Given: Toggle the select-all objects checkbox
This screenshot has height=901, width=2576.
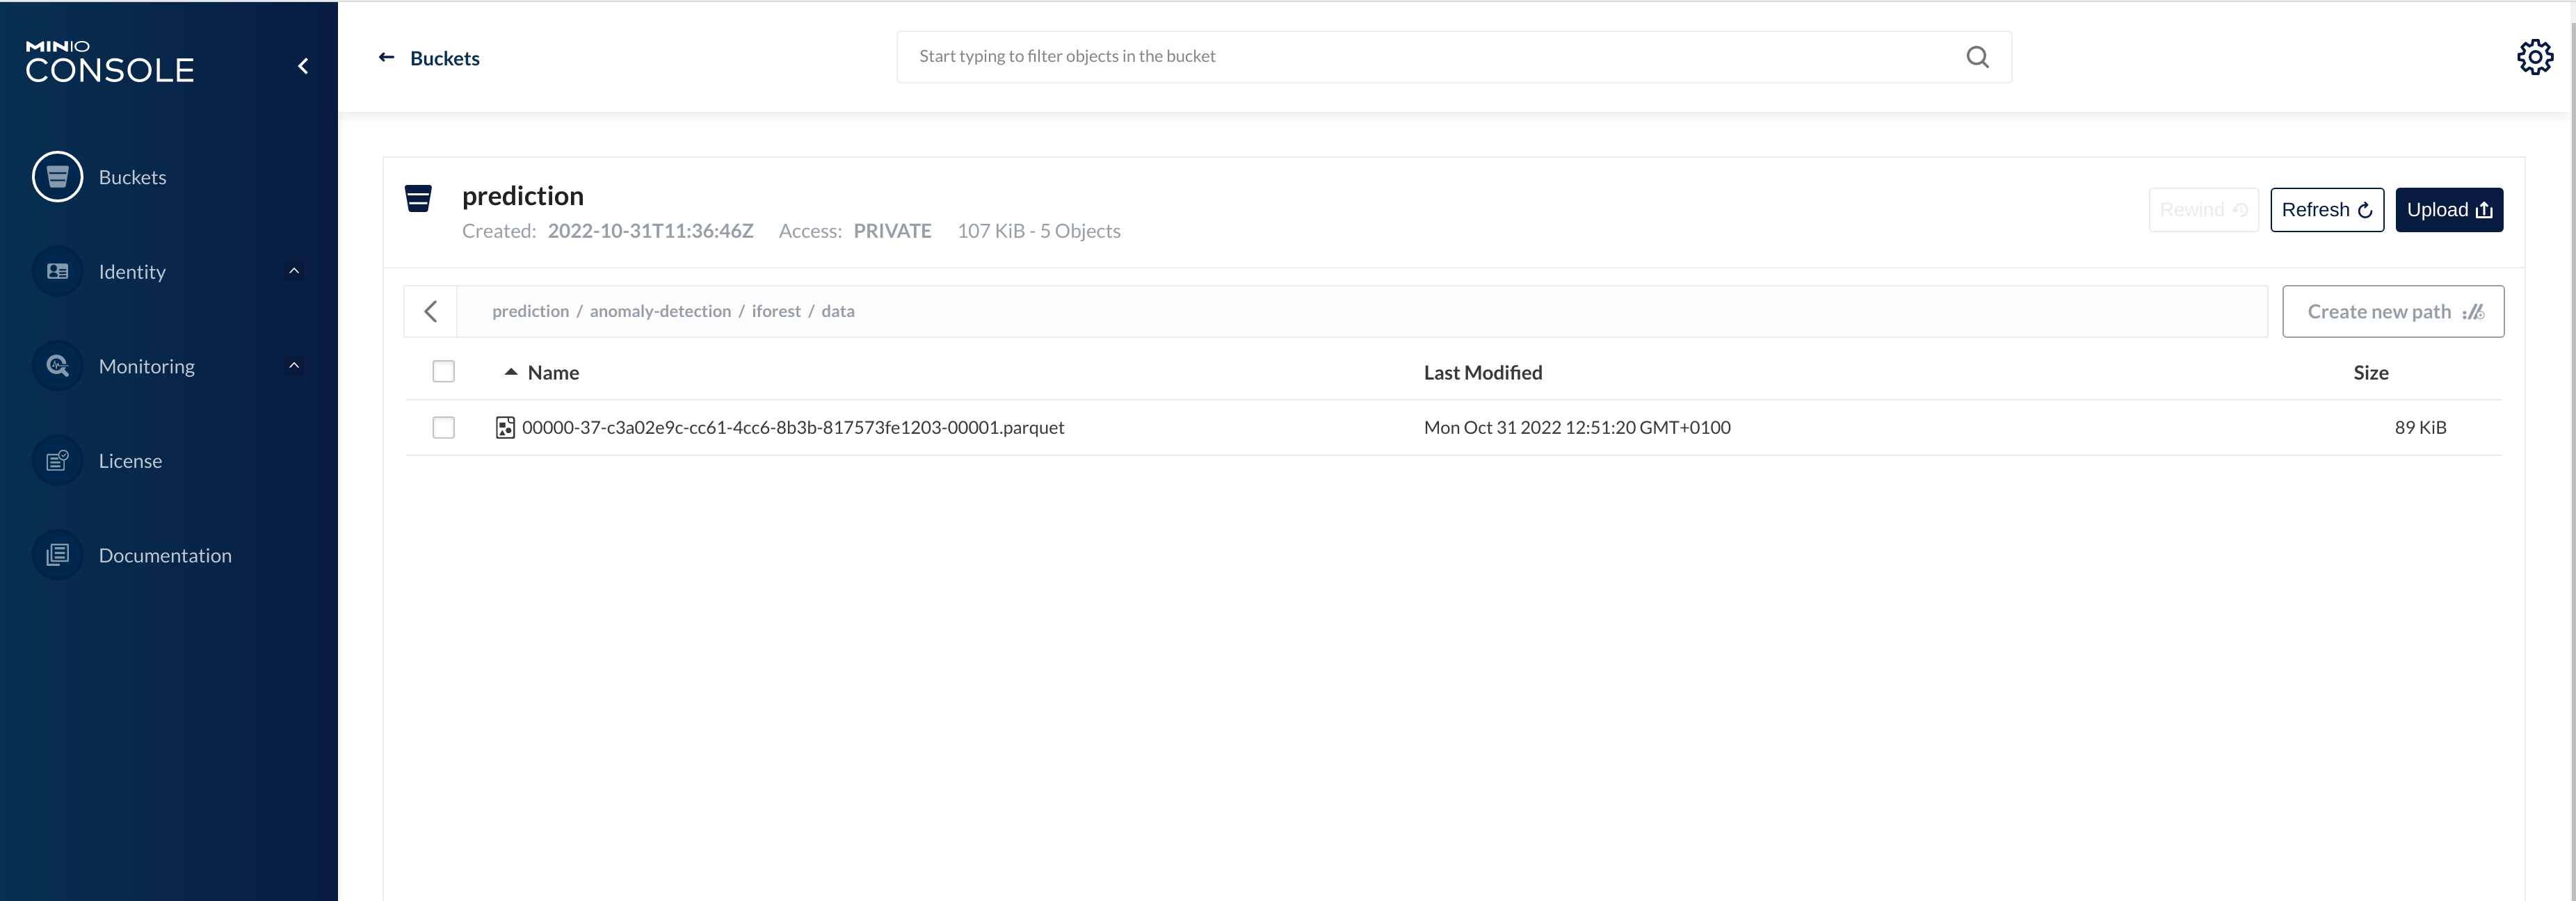Looking at the screenshot, I should (443, 372).
